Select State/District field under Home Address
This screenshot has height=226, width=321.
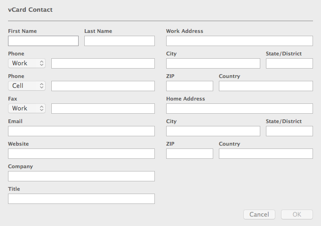coord(289,131)
